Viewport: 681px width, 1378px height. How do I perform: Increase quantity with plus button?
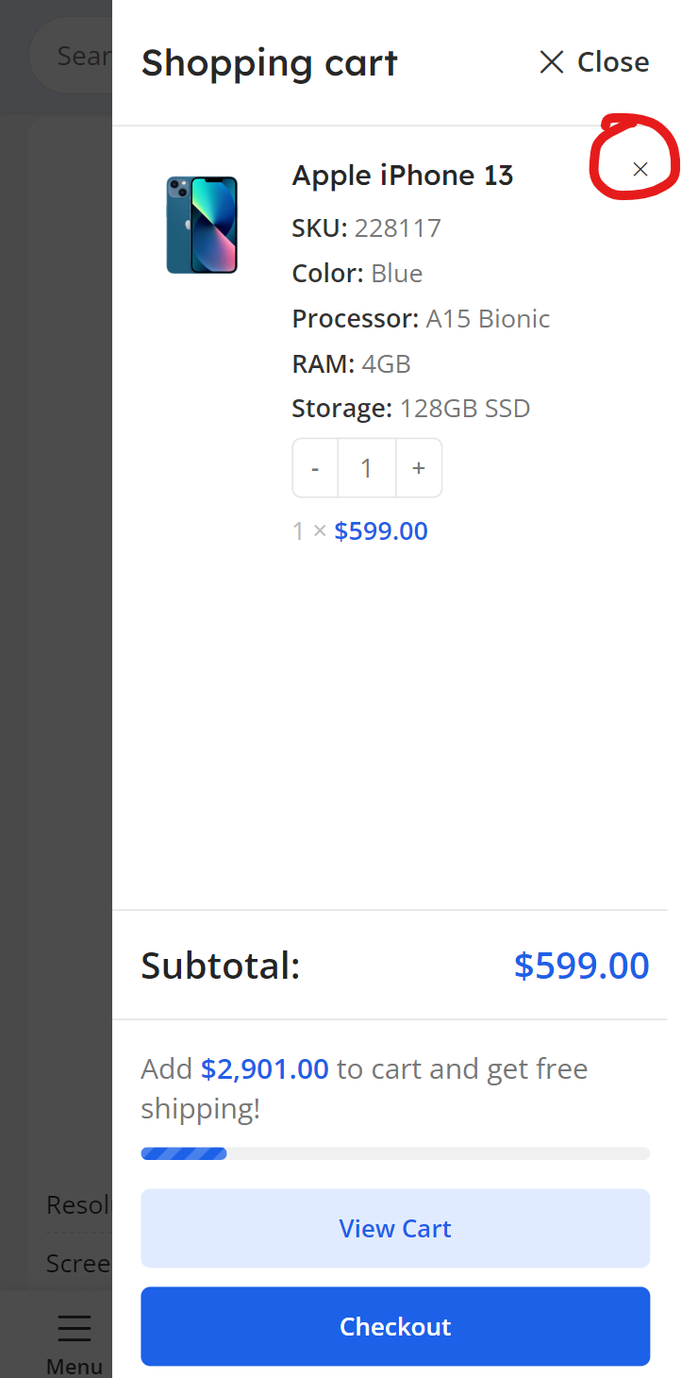pos(419,468)
